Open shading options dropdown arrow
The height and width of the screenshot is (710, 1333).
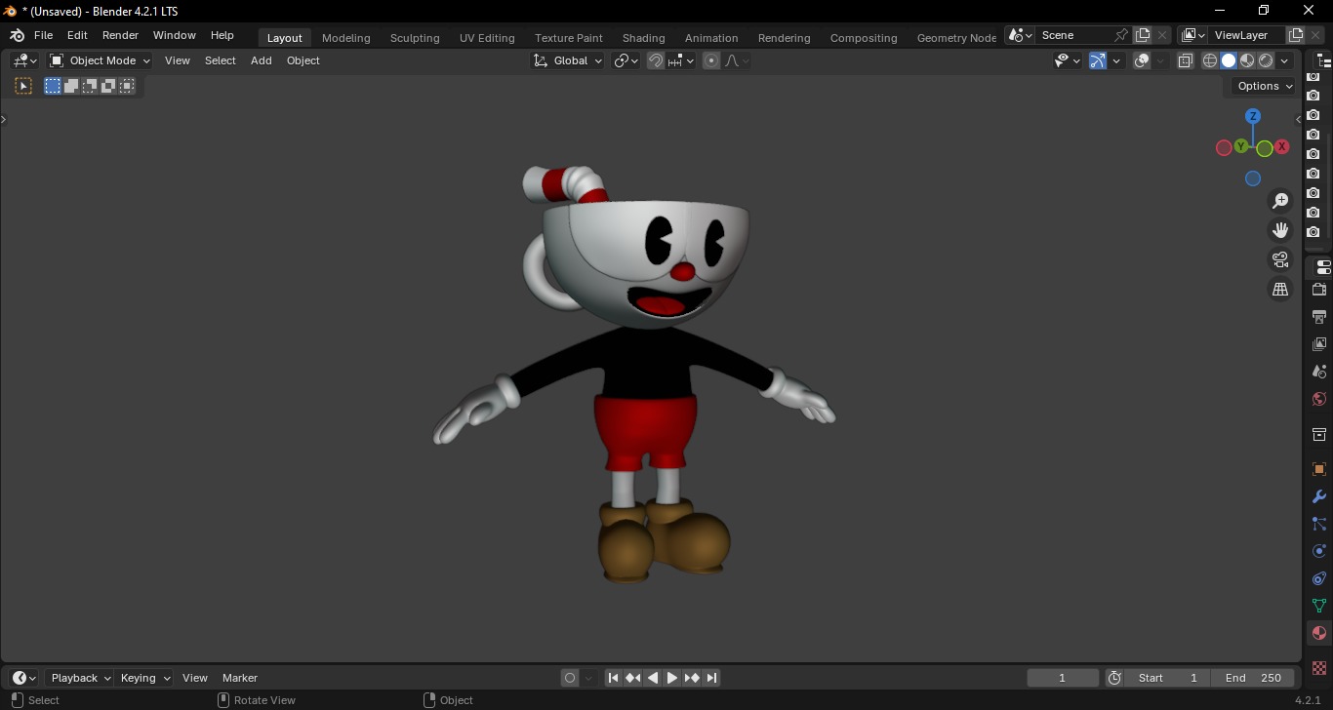click(x=1284, y=60)
